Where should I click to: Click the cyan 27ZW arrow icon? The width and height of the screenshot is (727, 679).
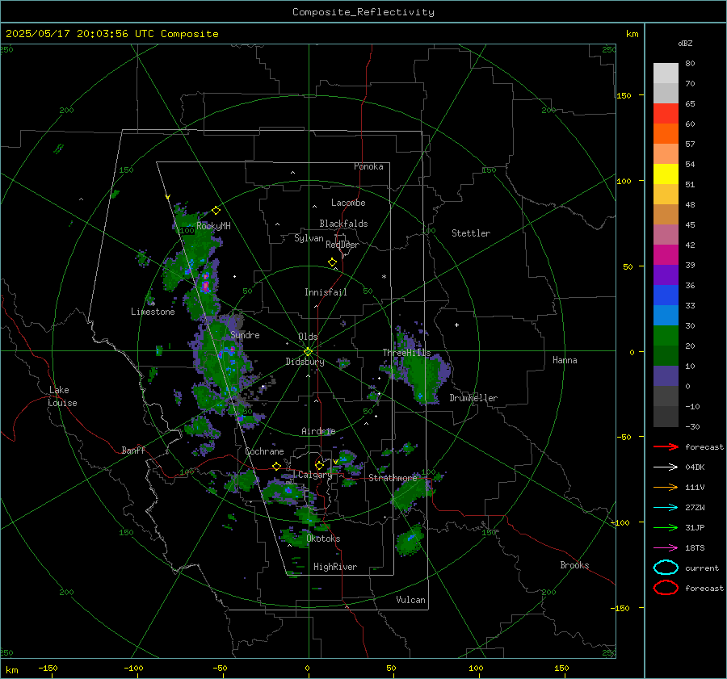click(666, 508)
